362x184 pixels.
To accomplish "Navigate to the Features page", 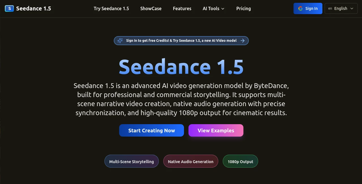I will (x=182, y=8).
